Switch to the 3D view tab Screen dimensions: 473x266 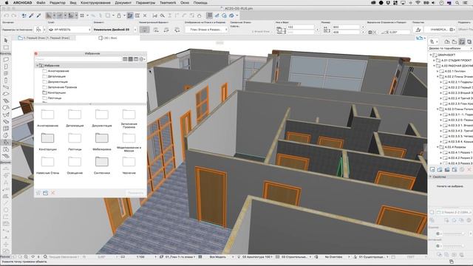click(x=108, y=38)
